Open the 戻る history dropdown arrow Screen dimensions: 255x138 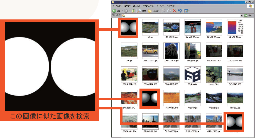click(122, 11)
